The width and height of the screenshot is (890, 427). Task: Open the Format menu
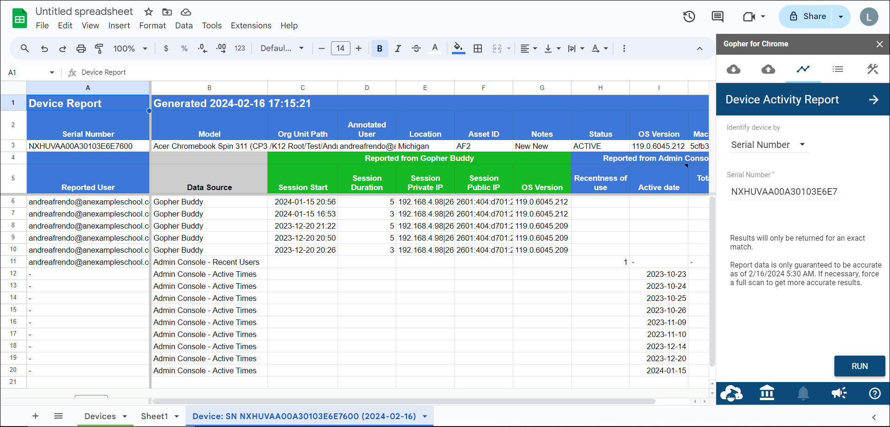(x=153, y=25)
